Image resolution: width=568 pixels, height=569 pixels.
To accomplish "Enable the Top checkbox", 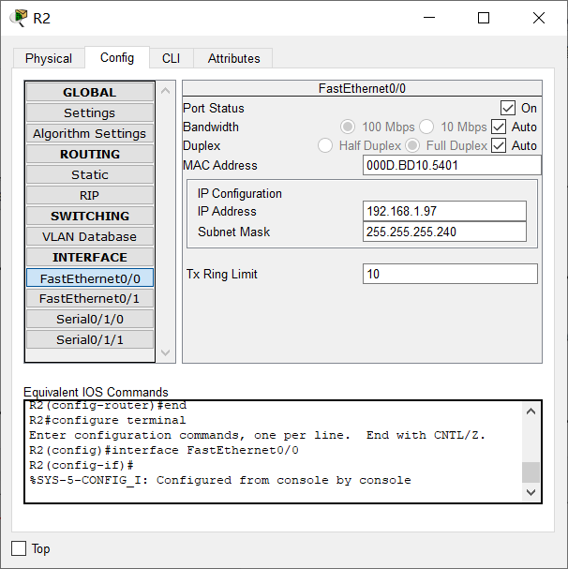I will (19, 548).
